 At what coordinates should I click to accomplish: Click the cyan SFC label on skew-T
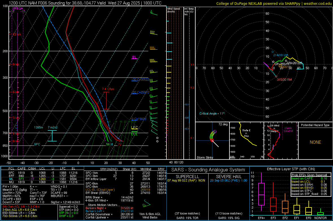point(37,144)
